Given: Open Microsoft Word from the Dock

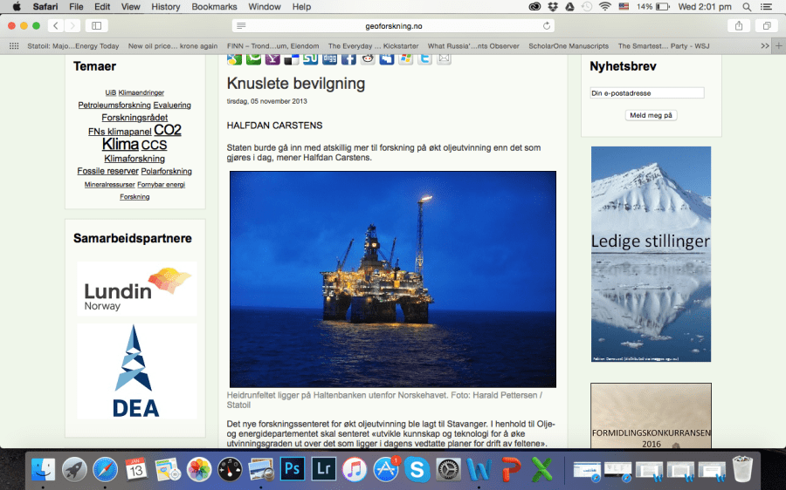Looking at the screenshot, I should click(479, 469).
